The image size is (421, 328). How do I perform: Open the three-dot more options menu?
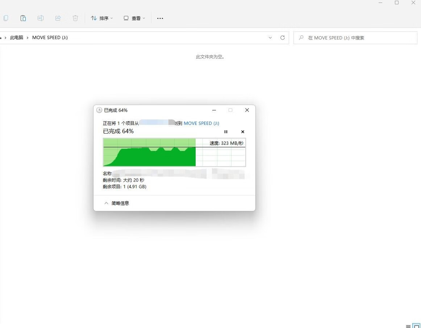160,18
